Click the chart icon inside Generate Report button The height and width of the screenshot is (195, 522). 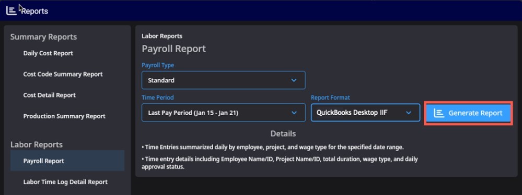(439, 113)
